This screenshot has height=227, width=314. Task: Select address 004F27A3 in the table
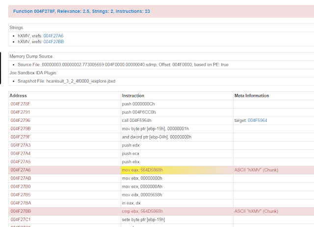pos(21,145)
